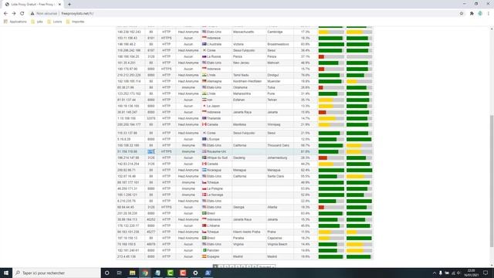Screen dimensions: 494x278
Task: Select the highlighted port cell in Royaume-Uni row
Action: pyautogui.click(x=151, y=151)
